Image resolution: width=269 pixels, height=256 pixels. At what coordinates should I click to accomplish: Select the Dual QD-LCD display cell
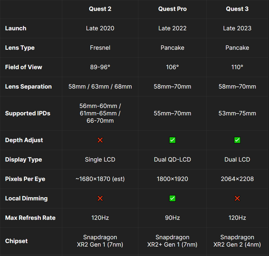tap(172, 159)
